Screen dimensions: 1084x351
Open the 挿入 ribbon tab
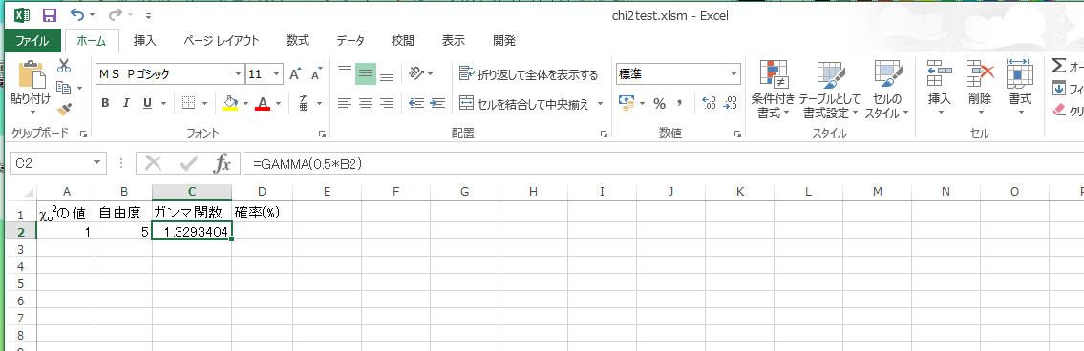145,41
